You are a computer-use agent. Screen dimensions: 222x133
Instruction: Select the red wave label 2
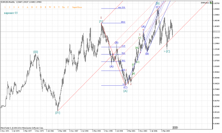coord(131,84)
